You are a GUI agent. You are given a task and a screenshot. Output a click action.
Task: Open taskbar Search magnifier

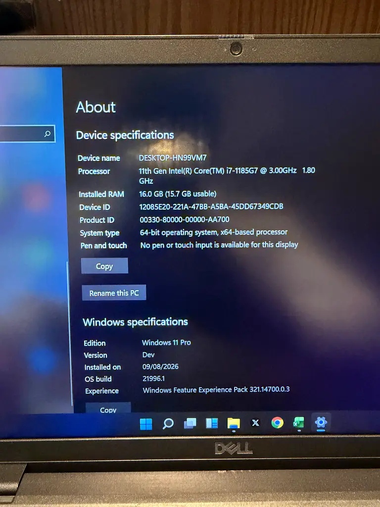click(168, 423)
